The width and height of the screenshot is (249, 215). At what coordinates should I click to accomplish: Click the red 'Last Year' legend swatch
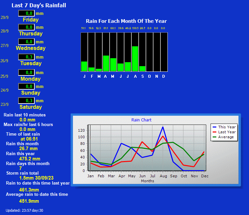pyautogui.click(x=214, y=132)
